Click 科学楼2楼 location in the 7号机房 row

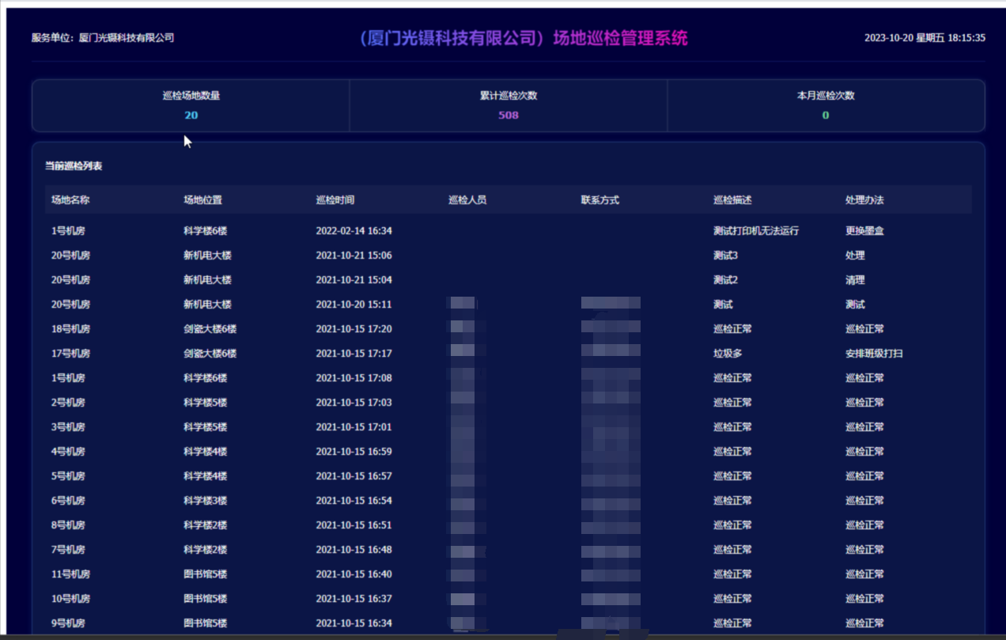tap(206, 550)
